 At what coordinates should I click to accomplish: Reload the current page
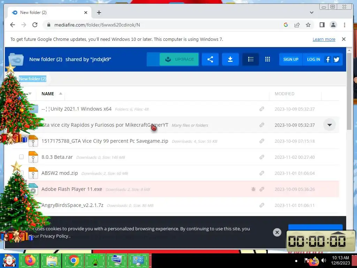pos(35,25)
